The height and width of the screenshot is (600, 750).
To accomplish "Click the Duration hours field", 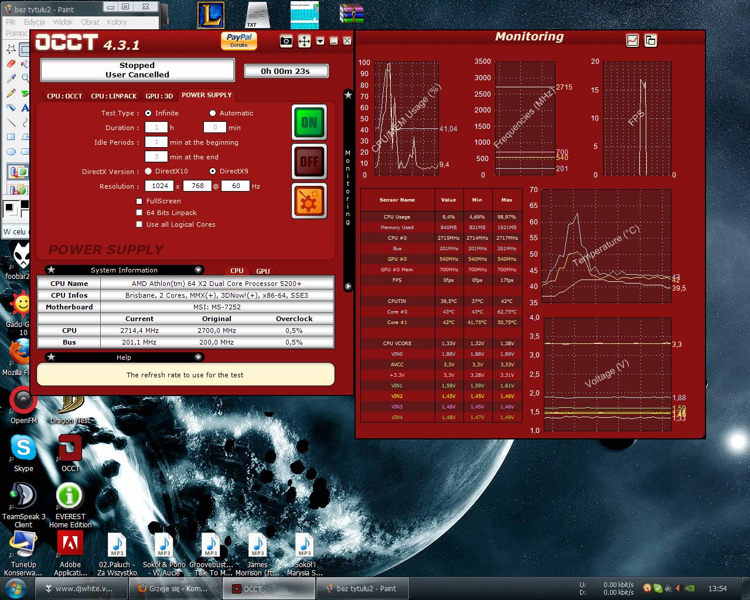I will click(156, 127).
